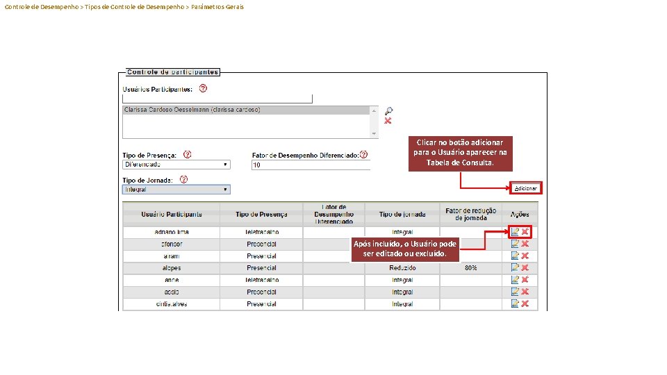Edit the cintia.alves row
The image size is (667, 375).
pyautogui.click(x=515, y=303)
